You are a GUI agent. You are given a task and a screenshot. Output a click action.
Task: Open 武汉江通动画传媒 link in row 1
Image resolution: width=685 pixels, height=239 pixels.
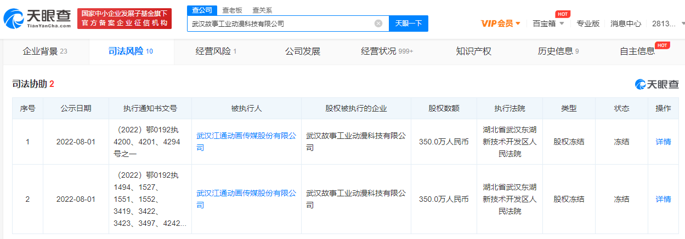[246, 142]
